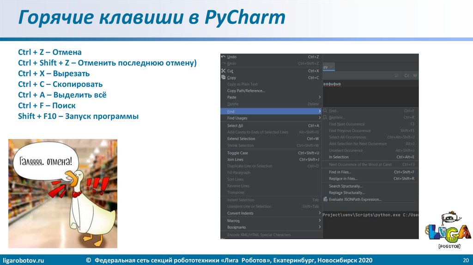Expand the Convert Indents submenu arrow

pos(320,213)
